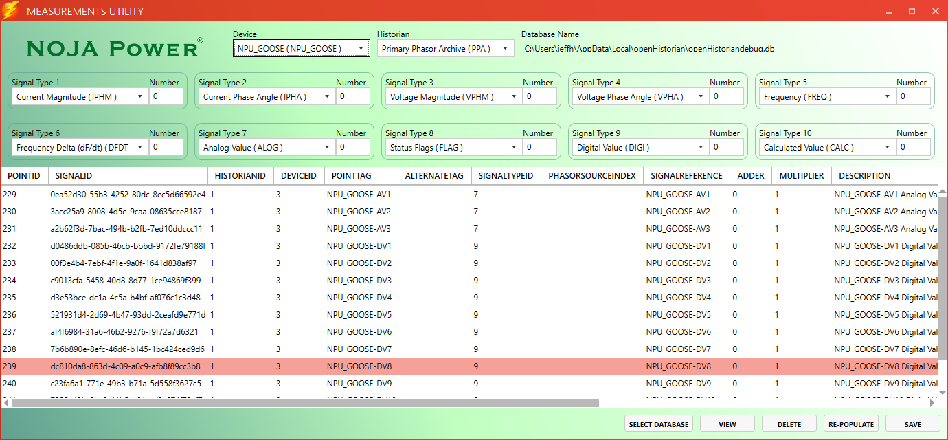Expand Signal Type 5 Frequency dropdown
Image resolution: width=948 pixels, height=440 pixels.
tap(826, 97)
